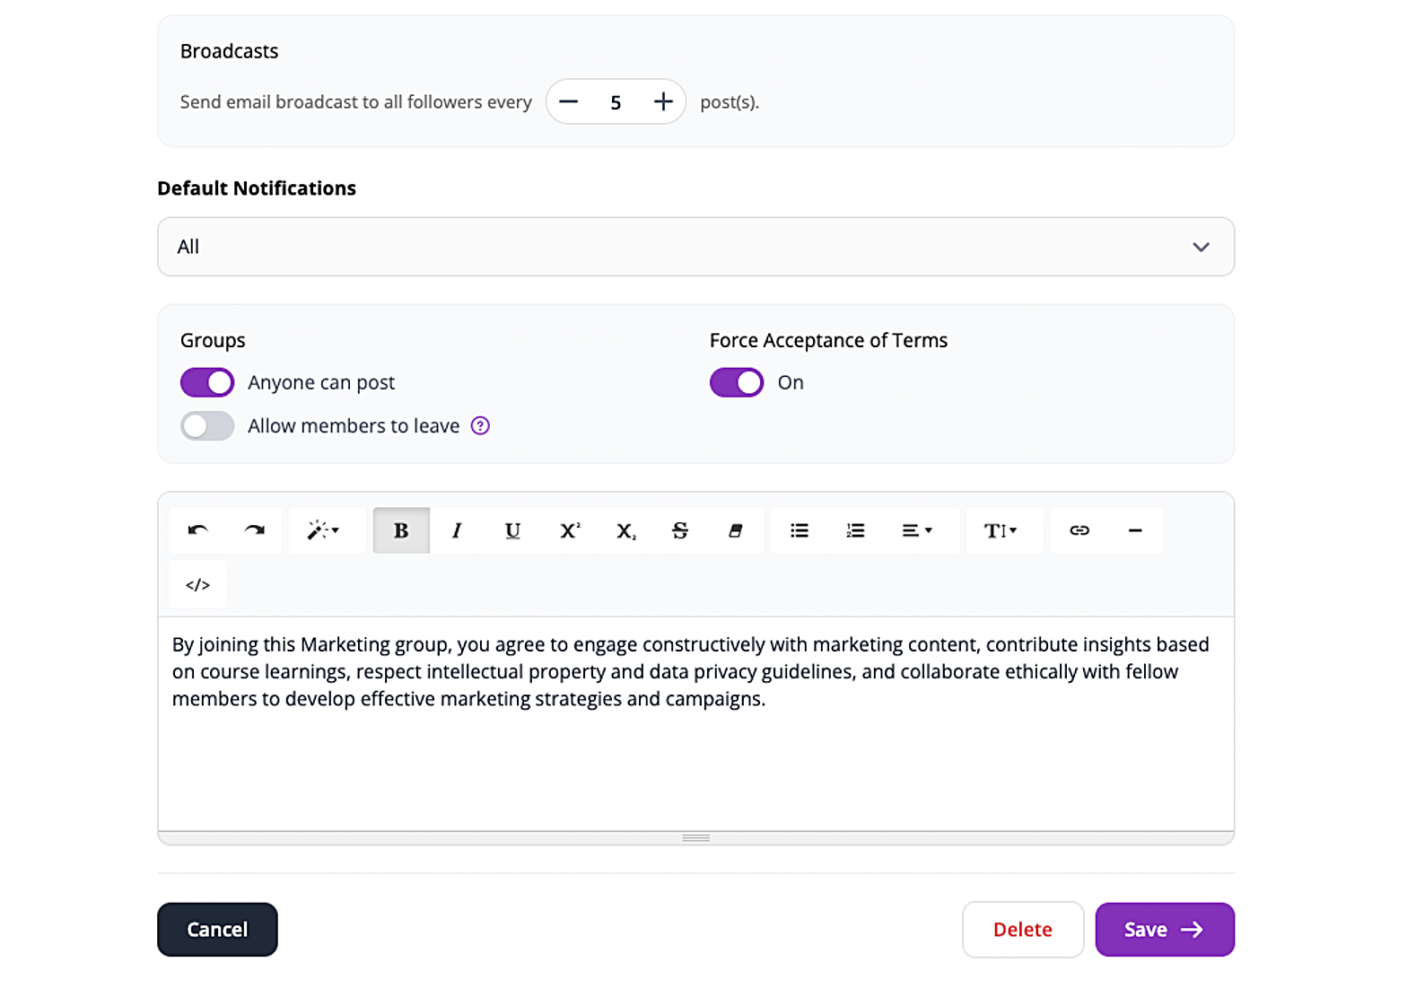The image size is (1407, 988).
Task: Click into the terms text editor area
Action: coord(696,723)
